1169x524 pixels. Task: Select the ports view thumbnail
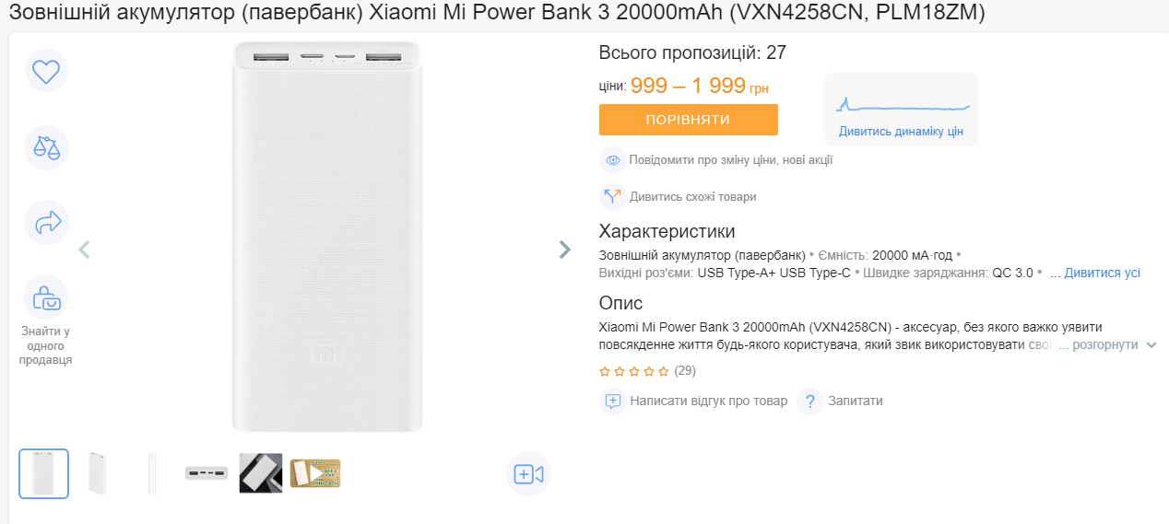[x=206, y=473]
